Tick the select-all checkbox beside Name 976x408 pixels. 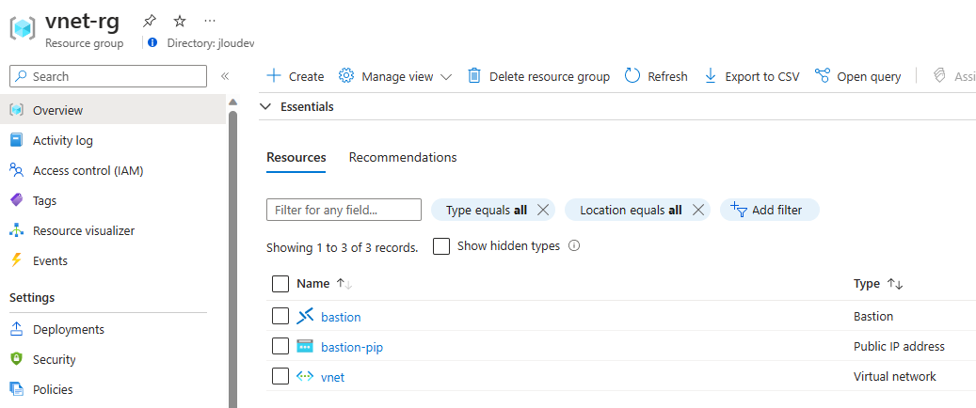[280, 284]
